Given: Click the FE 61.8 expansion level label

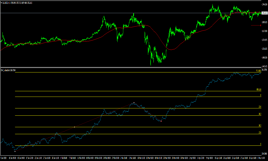Looking at the screenshot, I should tap(259, 90).
